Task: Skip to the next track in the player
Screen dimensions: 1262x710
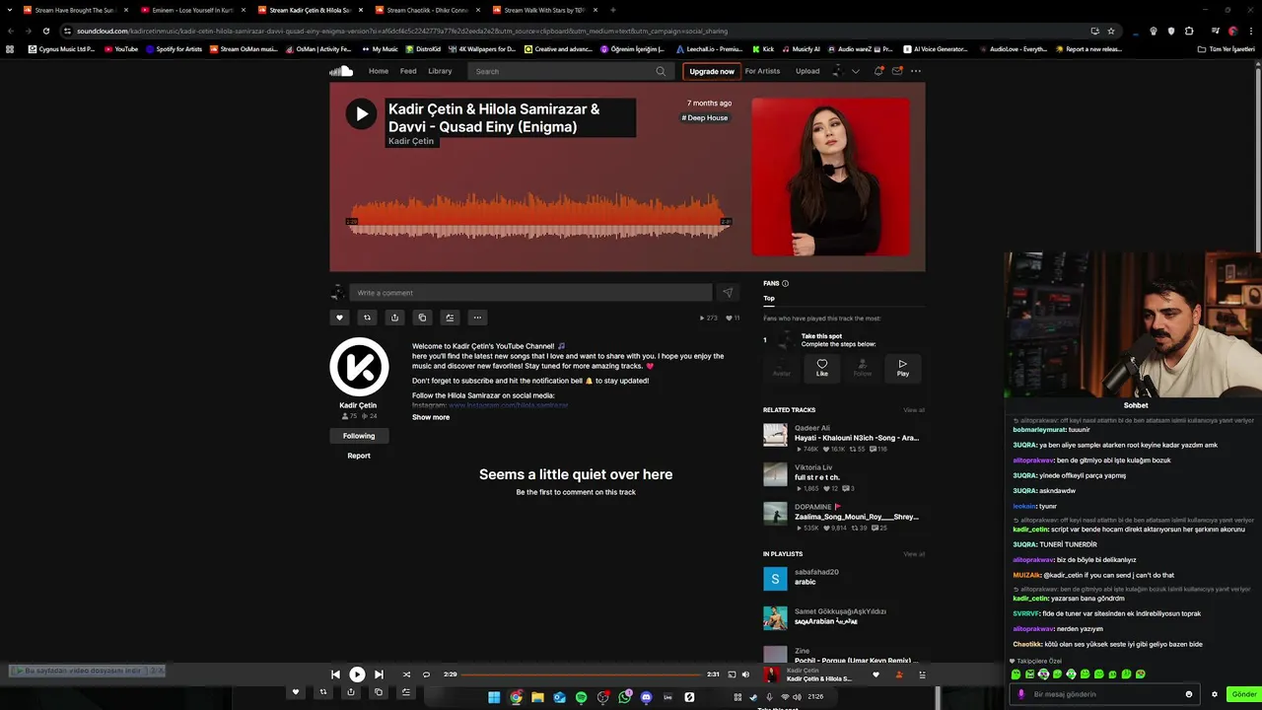Action: (379, 674)
